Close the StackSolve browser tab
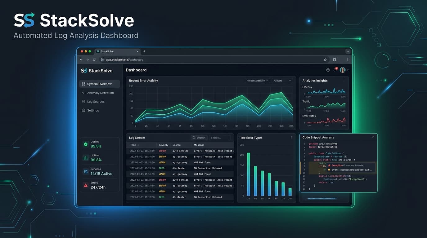427x238 pixels. pyautogui.click(x=137, y=51)
